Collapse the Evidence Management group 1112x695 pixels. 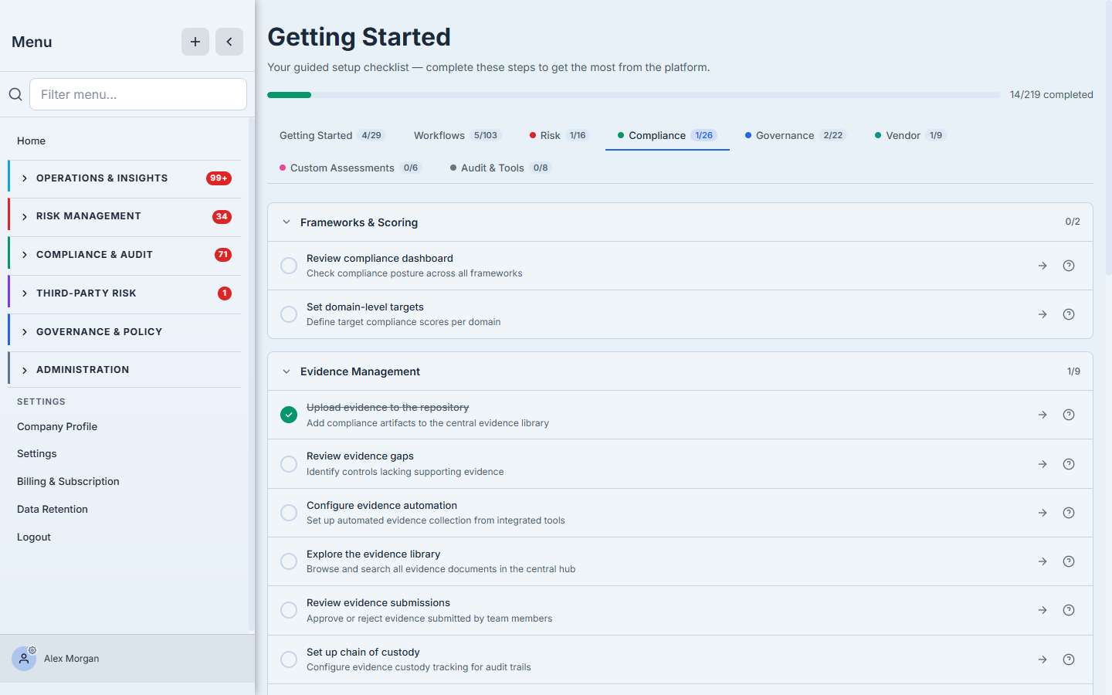286,371
